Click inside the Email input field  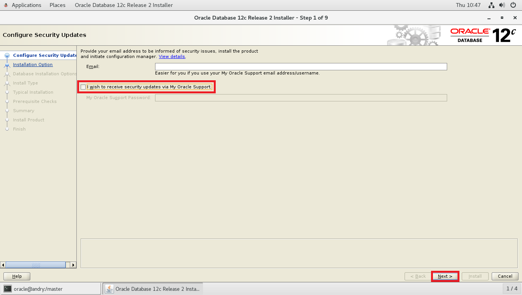pyautogui.click(x=299, y=66)
